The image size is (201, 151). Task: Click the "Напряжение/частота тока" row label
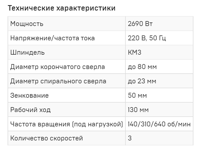(53, 38)
